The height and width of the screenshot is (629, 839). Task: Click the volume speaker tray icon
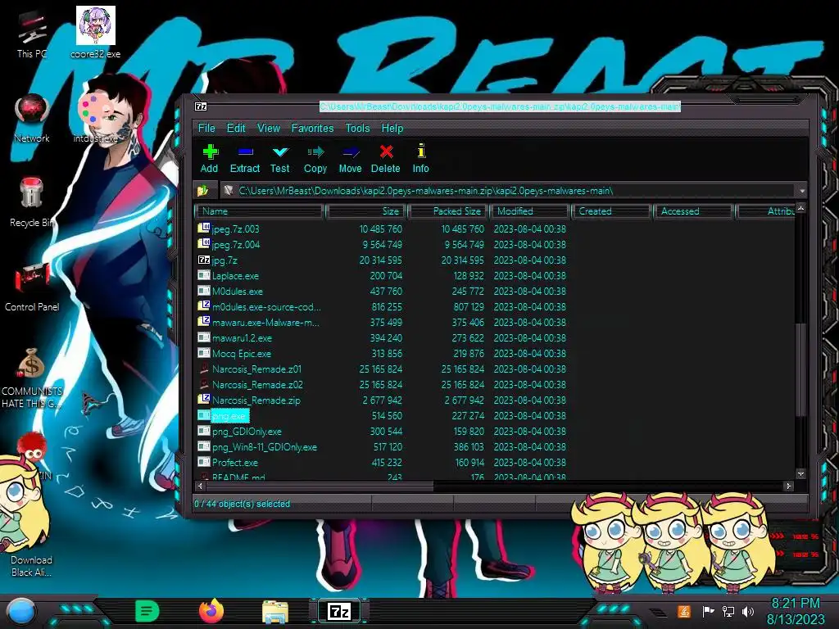(x=748, y=611)
